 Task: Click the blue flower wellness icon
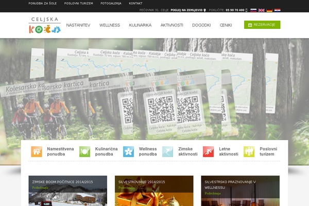click(x=128, y=151)
